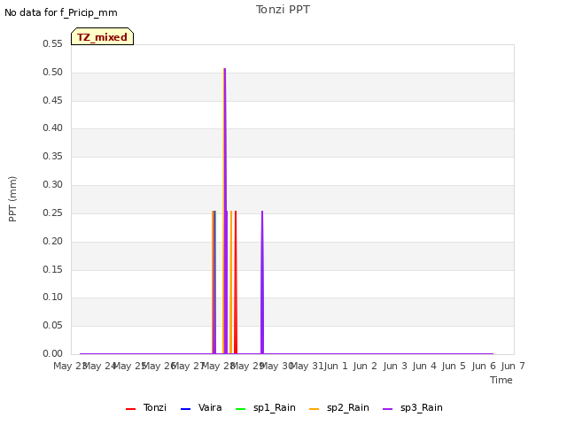Click the isolated purple spike near May 29
This screenshot has width=567, height=425.
pos(262,282)
